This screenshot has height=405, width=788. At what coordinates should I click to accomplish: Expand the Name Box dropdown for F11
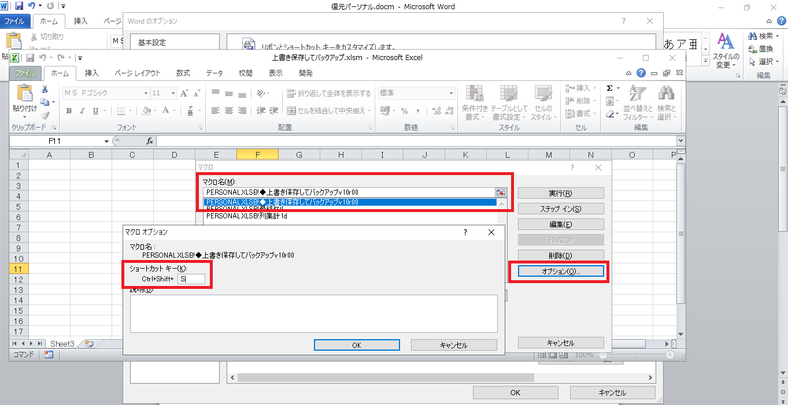pyautogui.click(x=106, y=141)
